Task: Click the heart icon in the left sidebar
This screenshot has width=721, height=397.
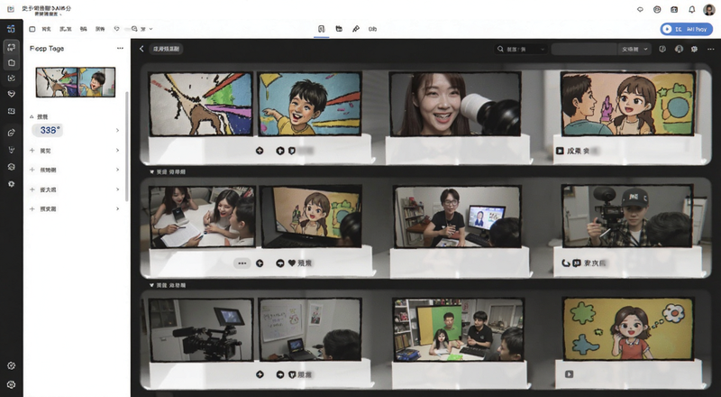Action: tap(12, 94)
